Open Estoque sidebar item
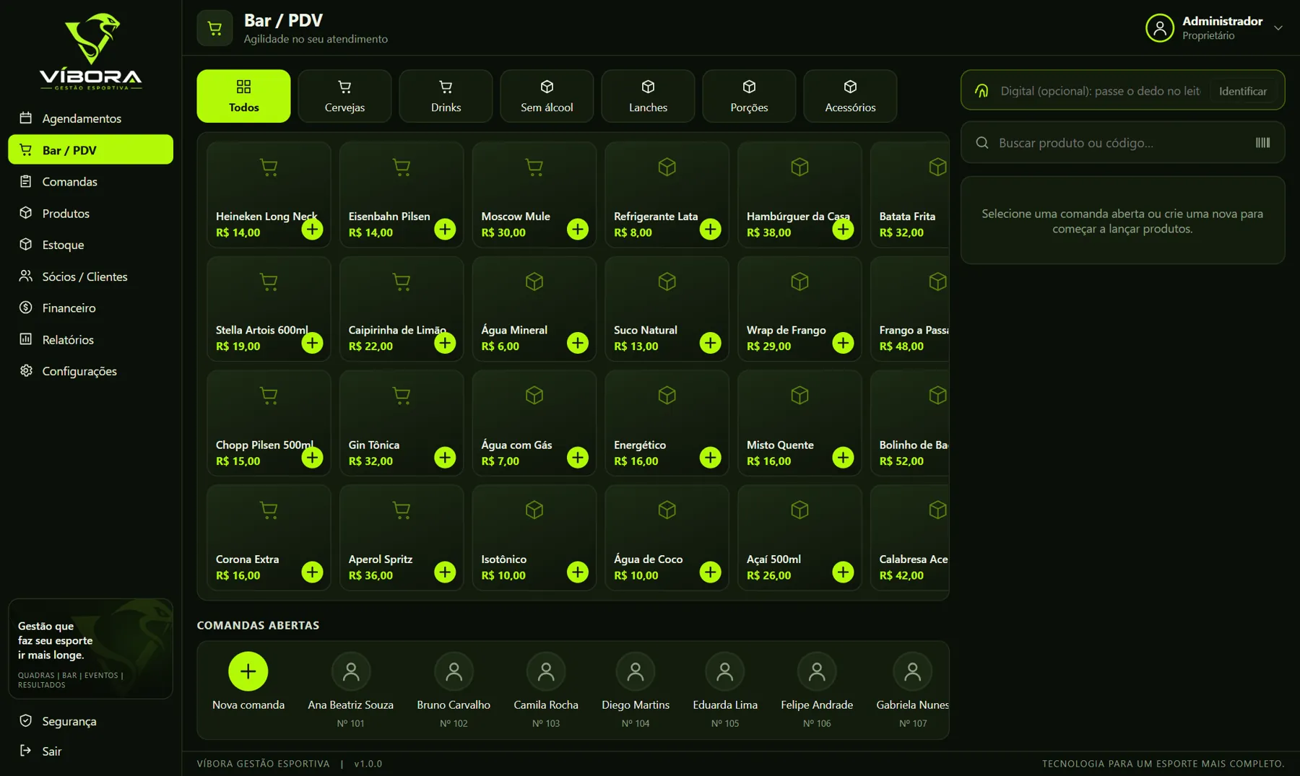The width and height of the screenshot is (1300, 776). pyautogui.click(x=90, y=245)
